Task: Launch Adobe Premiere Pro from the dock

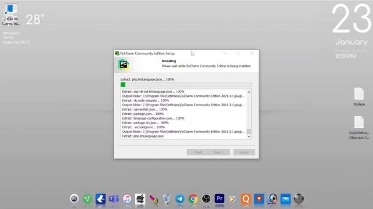Action: tap(219, 199)
